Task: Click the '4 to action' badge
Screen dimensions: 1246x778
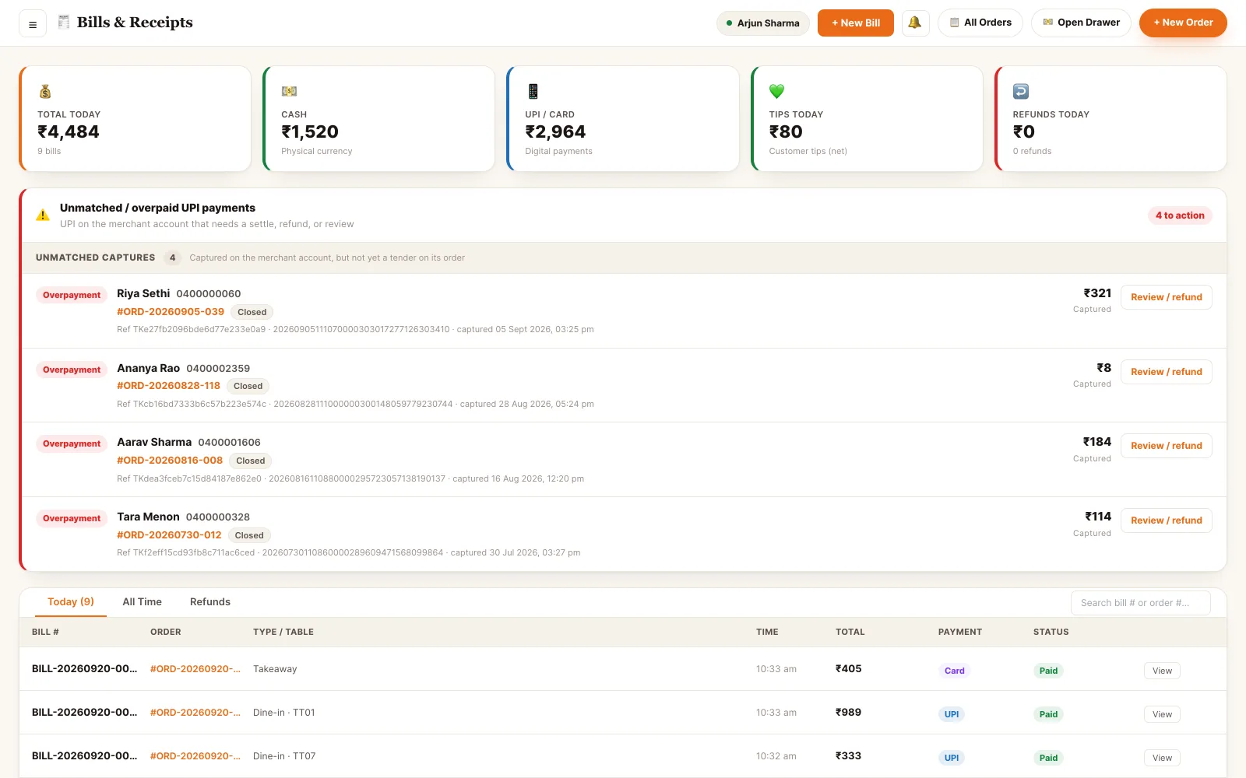Action: click(x=1180, y=216)
